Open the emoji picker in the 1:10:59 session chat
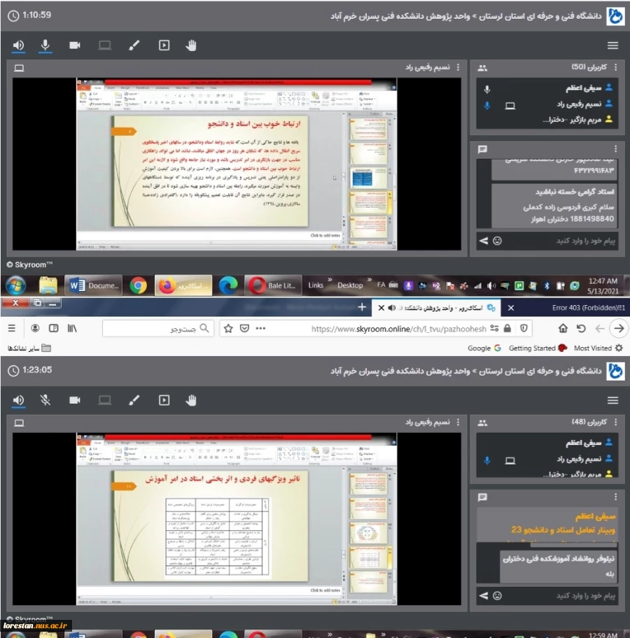Image resolution: width=630 pixels, height=638 pixels. tap(497, 241)
